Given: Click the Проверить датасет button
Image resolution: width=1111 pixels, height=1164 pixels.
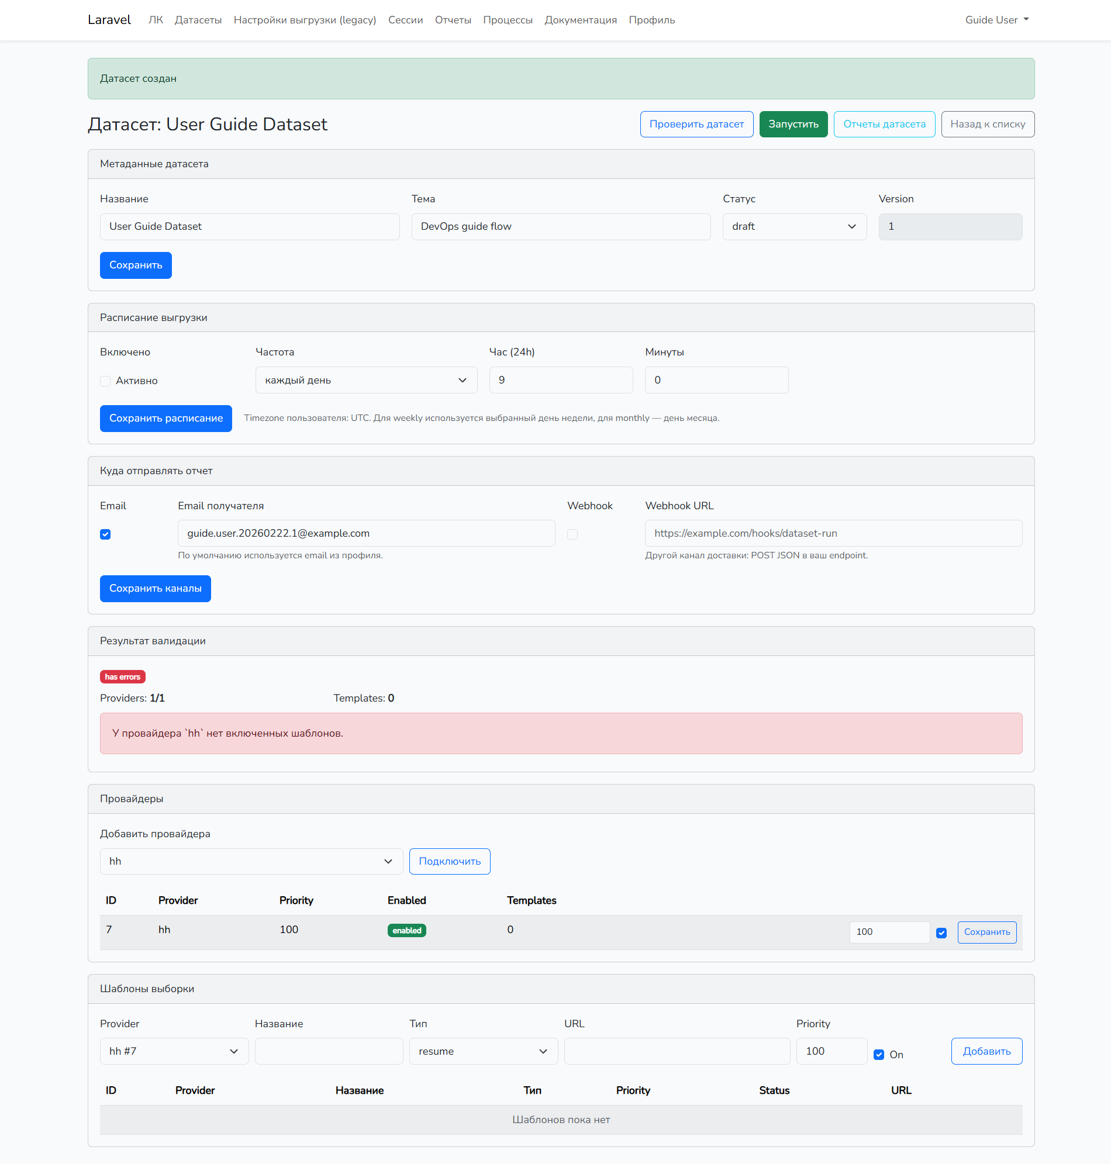Looking at the screenshot, I should point(696,124).
